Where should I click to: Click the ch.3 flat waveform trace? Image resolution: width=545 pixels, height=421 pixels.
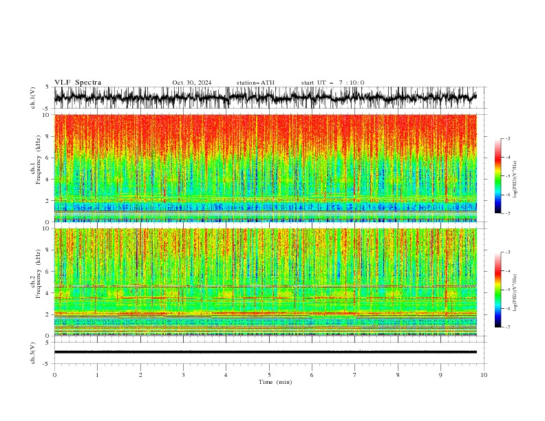[x=265, y=352]
